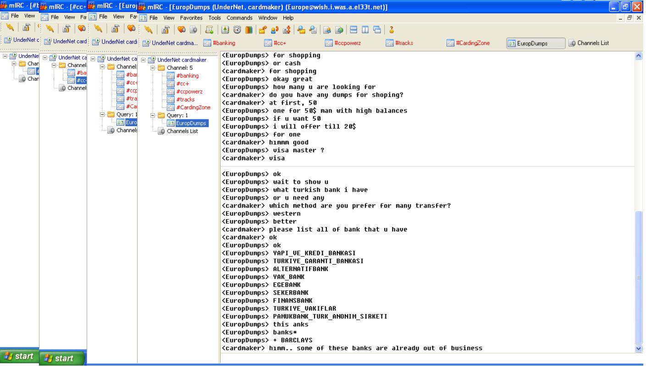The width and height of the screenshot is (646, 366).
Task: Collapse Query folder in mIRC [Euro window tree
Action: (x=102, y=114)
